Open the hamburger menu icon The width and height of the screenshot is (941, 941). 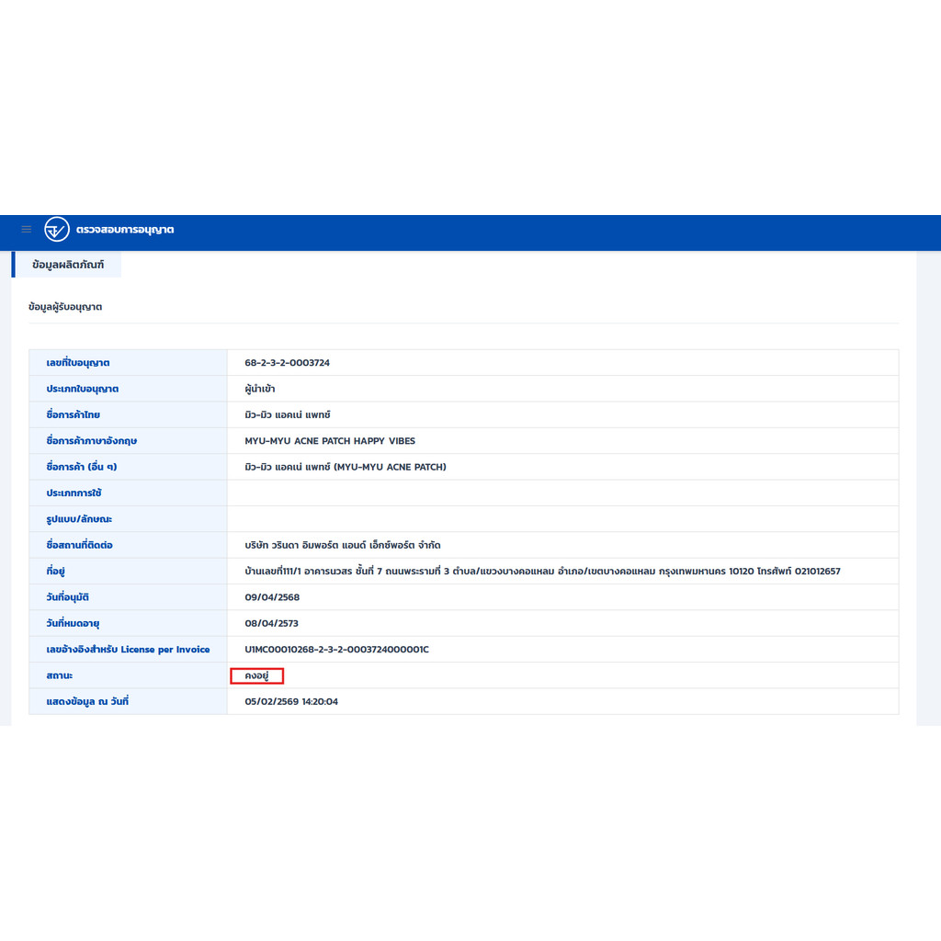pyautogui.click(x=27, y=229)
